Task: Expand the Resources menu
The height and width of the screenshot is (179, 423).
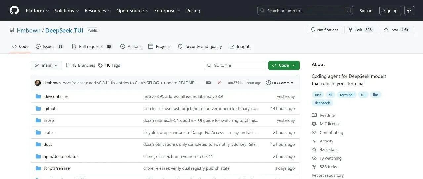Action: [98, 11]
